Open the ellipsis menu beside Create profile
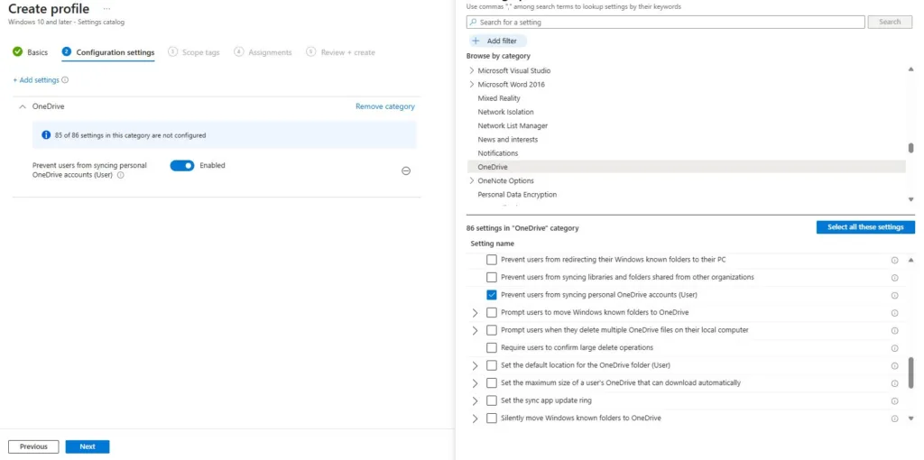Image resolution: width=924 pixels, height=460 pixels. [x=106, y=9]
